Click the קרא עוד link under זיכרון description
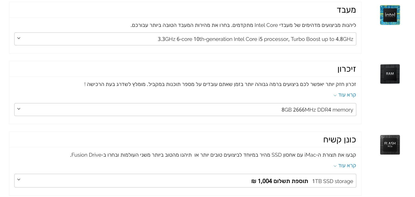The image size is (415, 197). (x=347, y=95)
